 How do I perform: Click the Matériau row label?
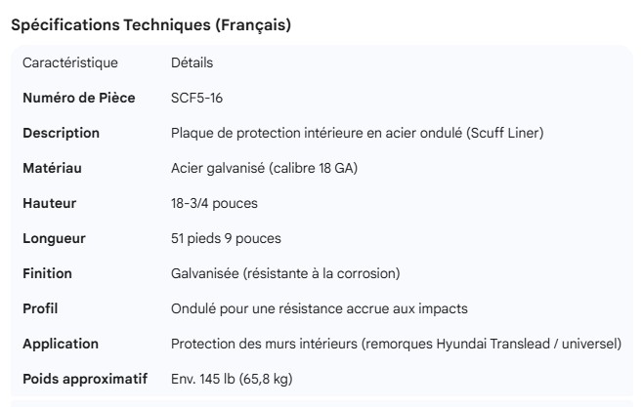click(52, 169)
